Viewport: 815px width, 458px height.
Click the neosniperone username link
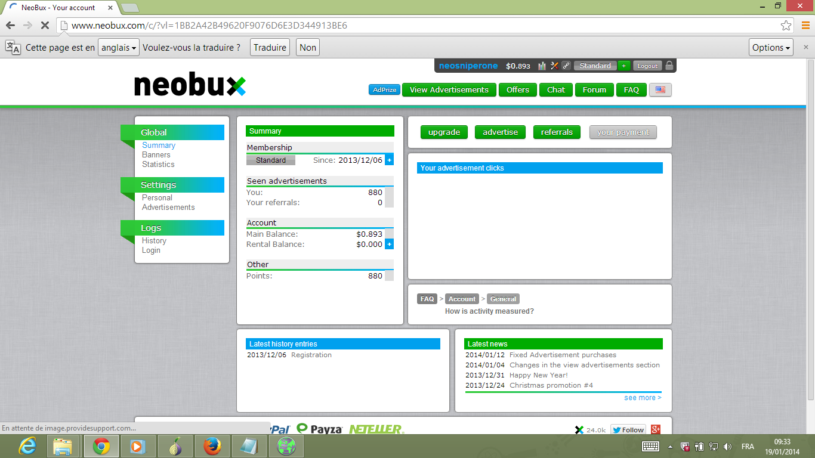(x=468, y=66)
